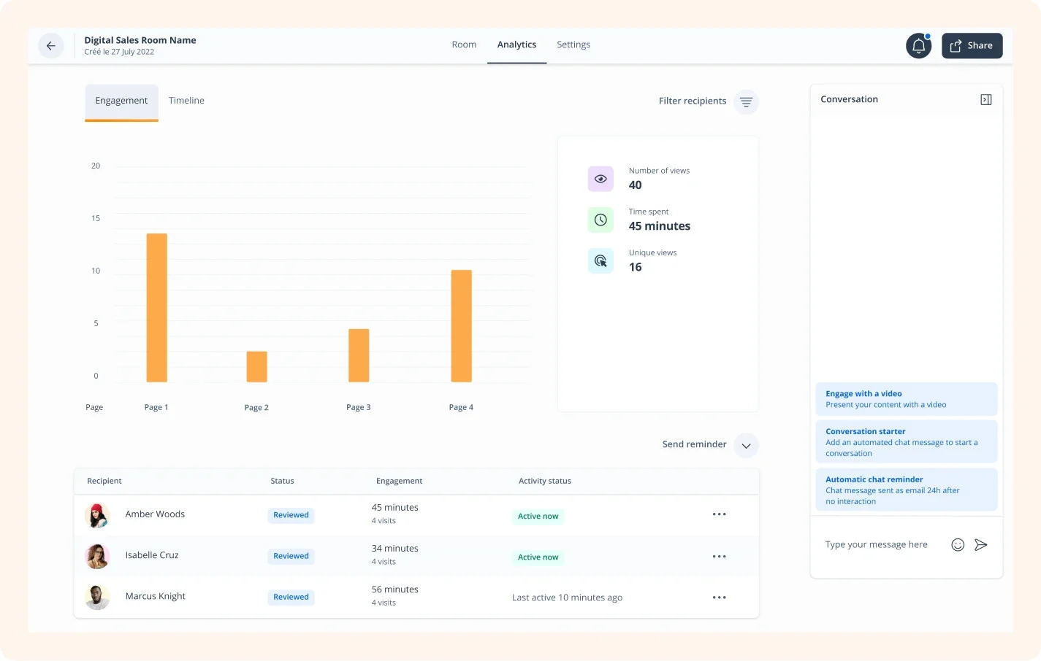Click the Conversation starter suggestion card
Viewport: 1041px width, 661px height.
[906, 441]
